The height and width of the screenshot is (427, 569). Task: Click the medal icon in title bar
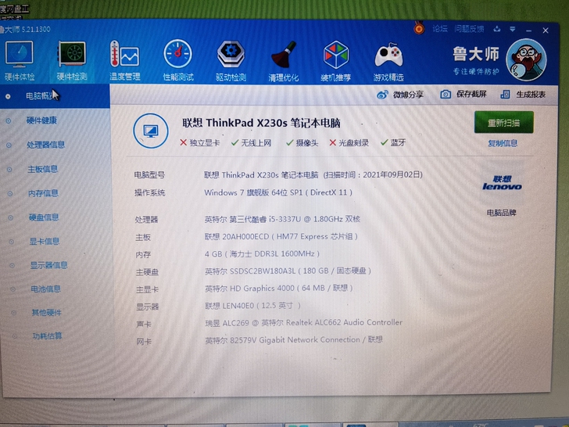point(419,28)
